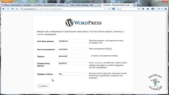Click the 'Имя базы данных' field
Viewport: 169px width, 95px height.
pyautogui.click(x=72, y=41)
